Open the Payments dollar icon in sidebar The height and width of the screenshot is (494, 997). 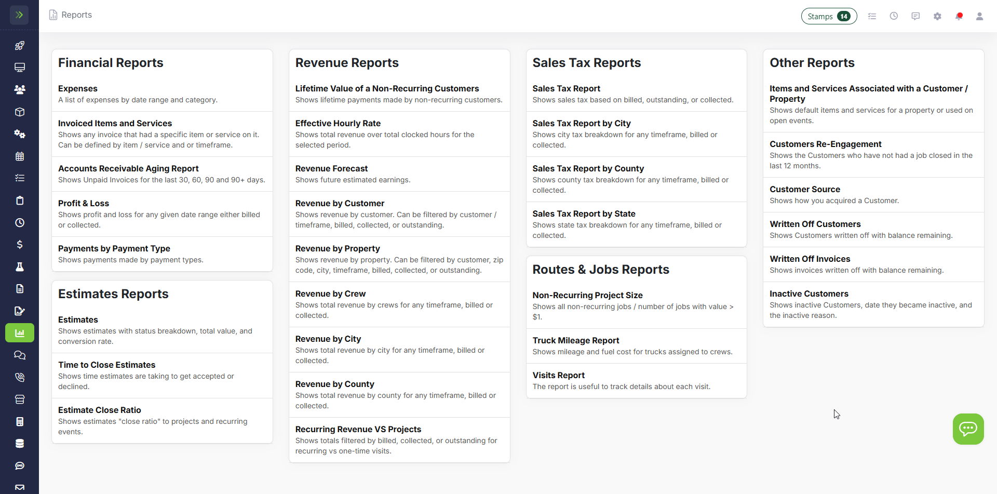(x=19, y=245)
